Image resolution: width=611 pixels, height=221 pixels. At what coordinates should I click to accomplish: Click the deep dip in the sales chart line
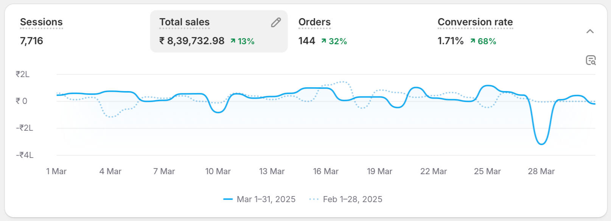point(541,144)
